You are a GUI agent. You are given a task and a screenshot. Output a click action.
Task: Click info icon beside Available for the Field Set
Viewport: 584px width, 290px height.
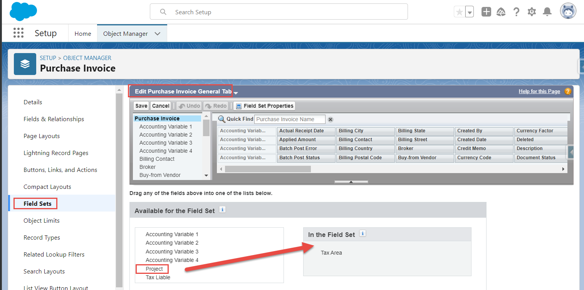click(x=222, y=210)
